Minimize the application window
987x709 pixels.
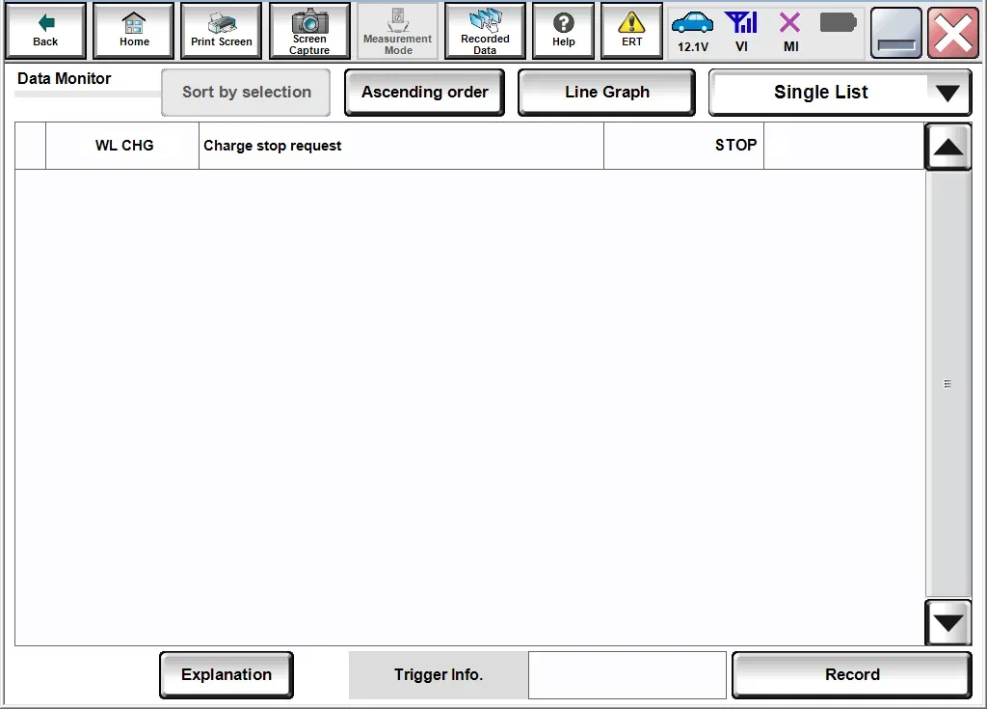click(895, 33)
